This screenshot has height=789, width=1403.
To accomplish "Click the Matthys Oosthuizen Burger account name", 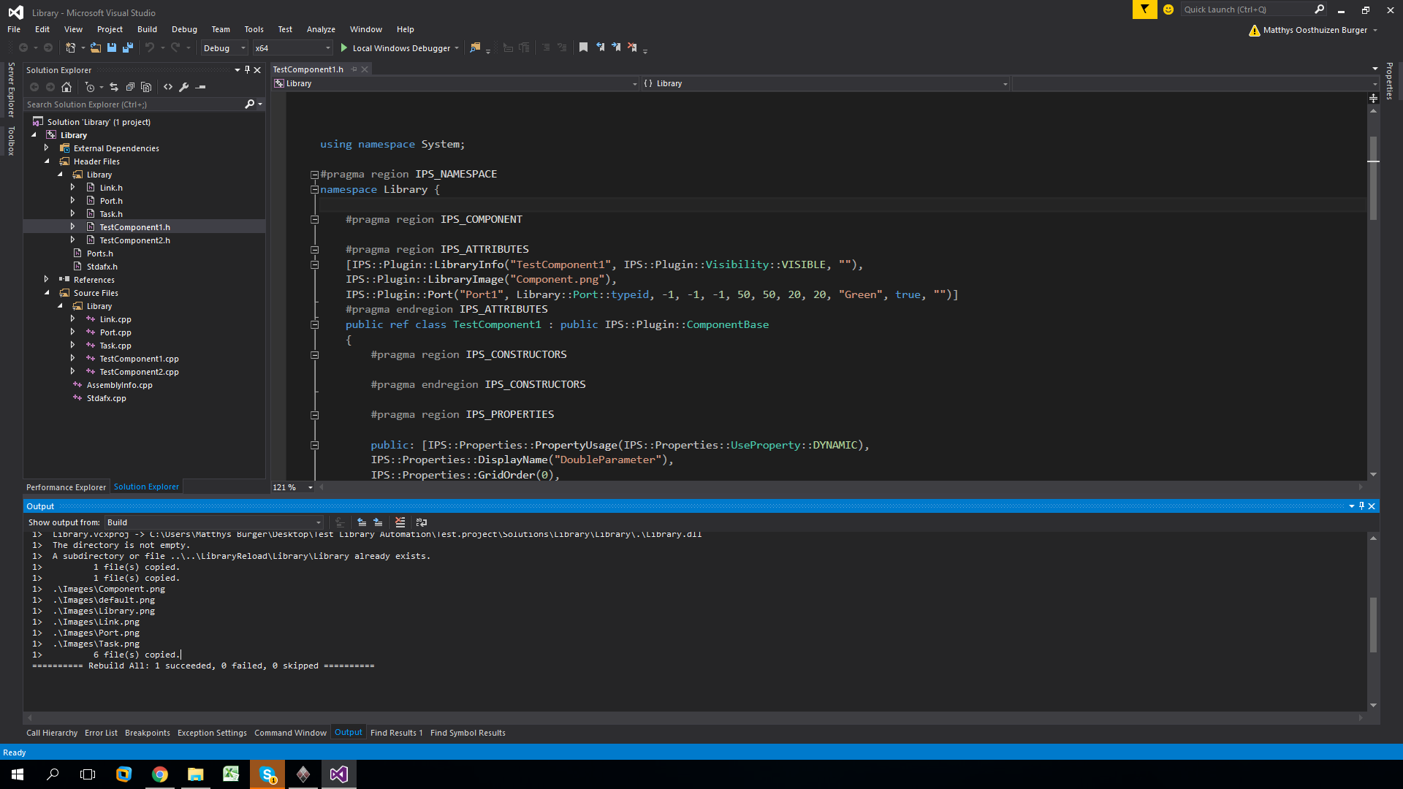I will coord(1315,30).
